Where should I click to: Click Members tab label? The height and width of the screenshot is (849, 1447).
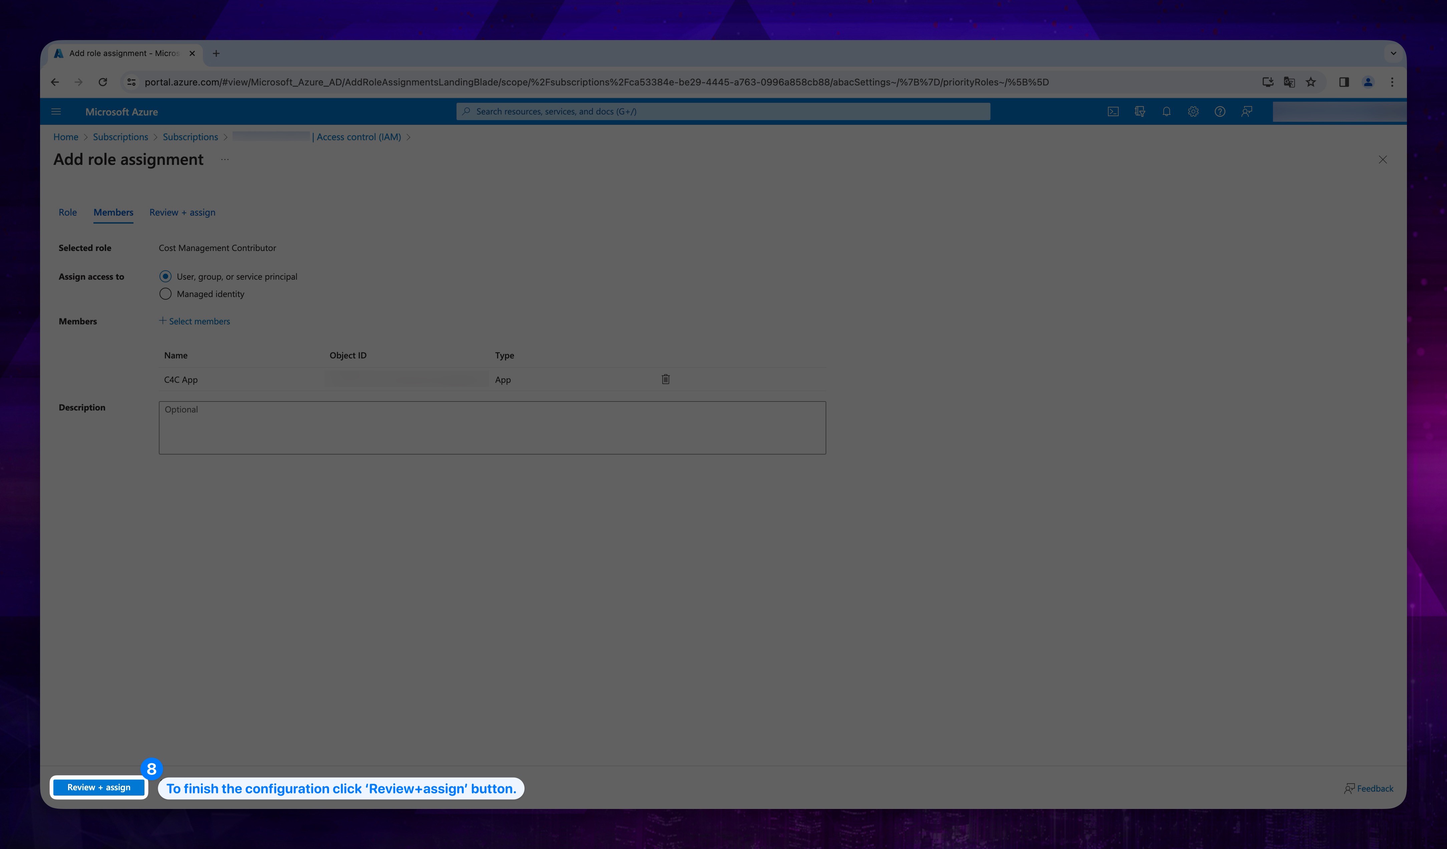[112, 212]
